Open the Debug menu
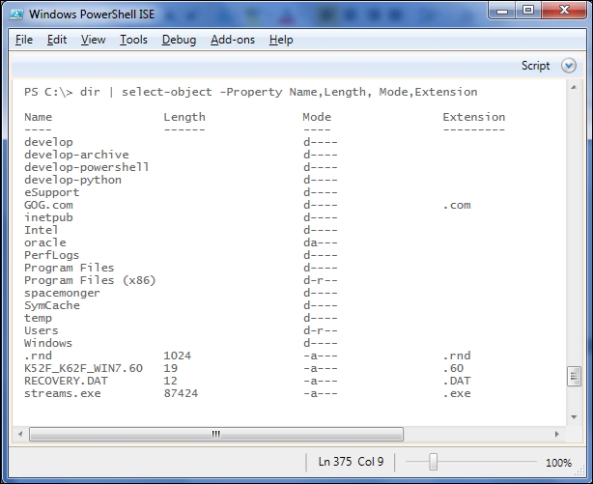The height and width of the screenshot is (484, 593). click(179, 40)
